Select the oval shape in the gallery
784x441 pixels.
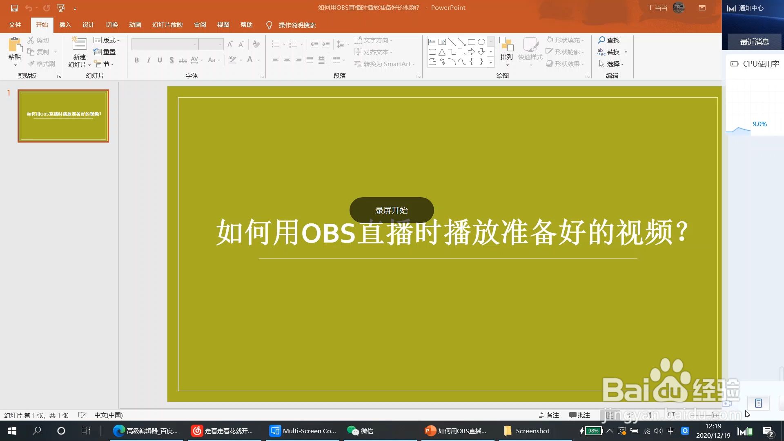click(481, 42)
